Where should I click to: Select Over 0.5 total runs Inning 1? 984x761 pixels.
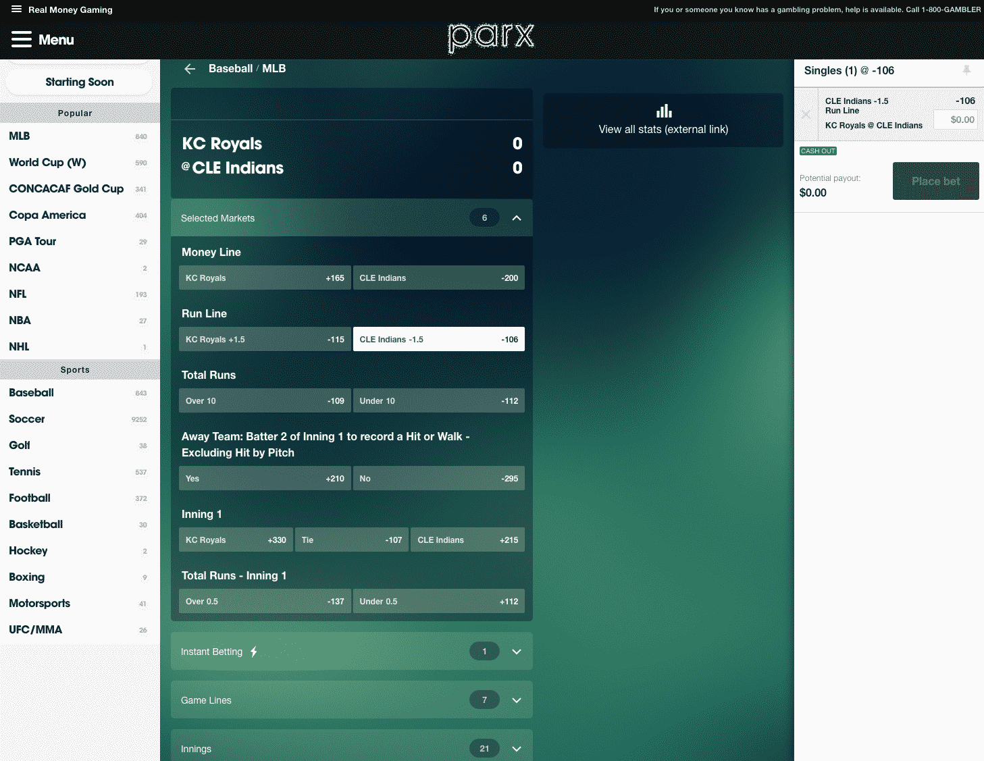pos(265,602)
